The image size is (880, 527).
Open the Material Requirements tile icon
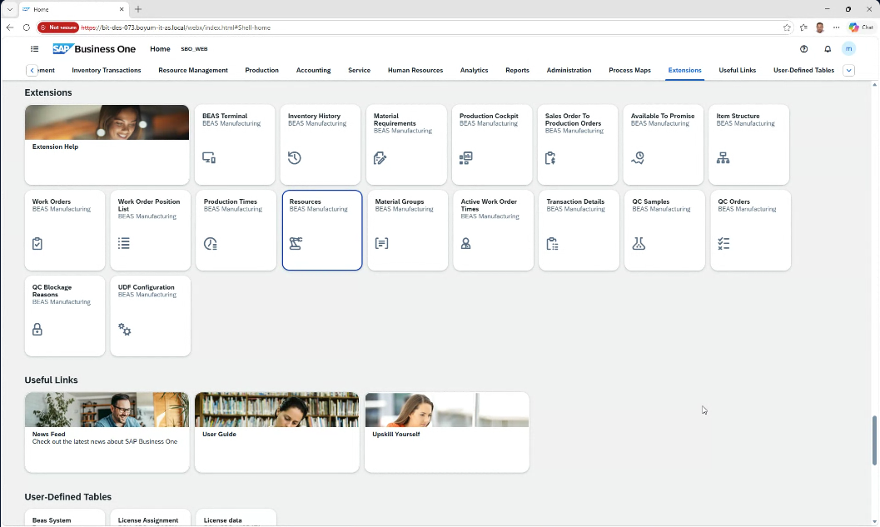coord(380,158)
